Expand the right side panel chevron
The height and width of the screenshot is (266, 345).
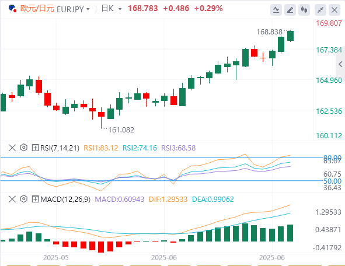[x=340, y=64]
